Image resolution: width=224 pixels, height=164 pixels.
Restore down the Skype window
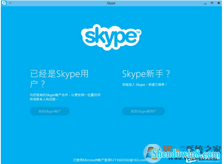click(x=212, y=3)
